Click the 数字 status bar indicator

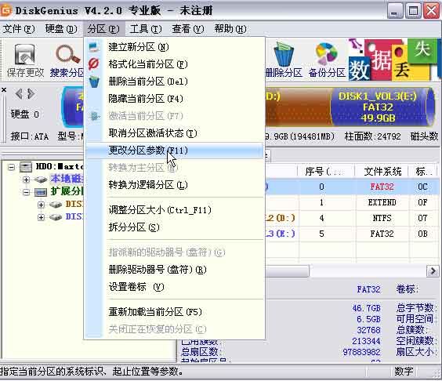(x=404, y=372)
